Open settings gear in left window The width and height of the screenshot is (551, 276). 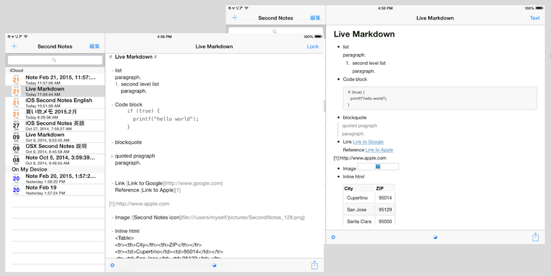tap(112, 265)
